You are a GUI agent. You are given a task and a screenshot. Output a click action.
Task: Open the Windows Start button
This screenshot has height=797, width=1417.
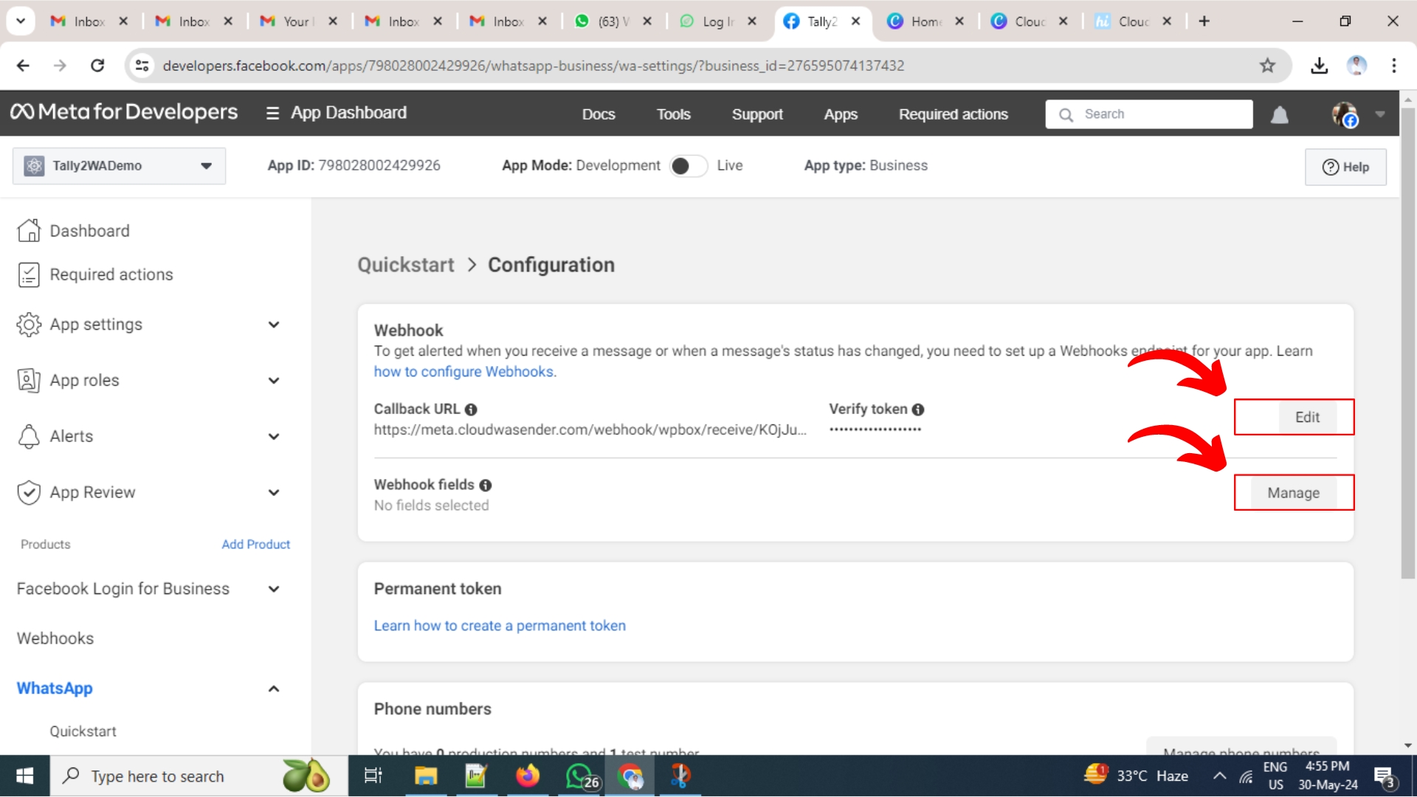[x=24, y=776]
